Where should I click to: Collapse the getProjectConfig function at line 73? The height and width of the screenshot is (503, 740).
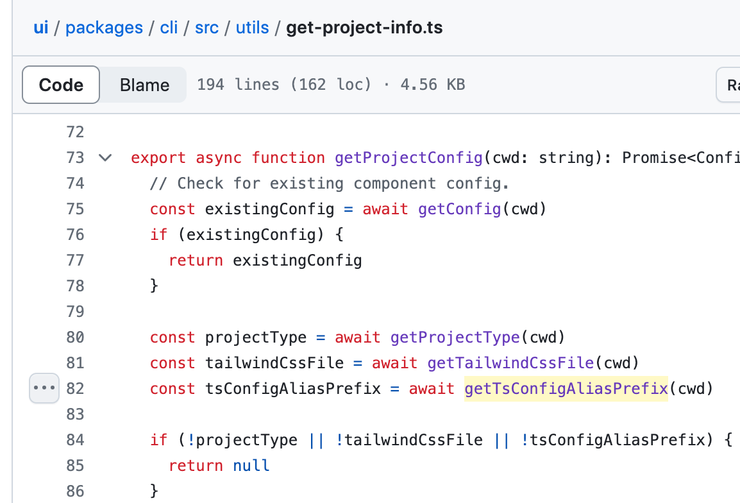[105, 157]
